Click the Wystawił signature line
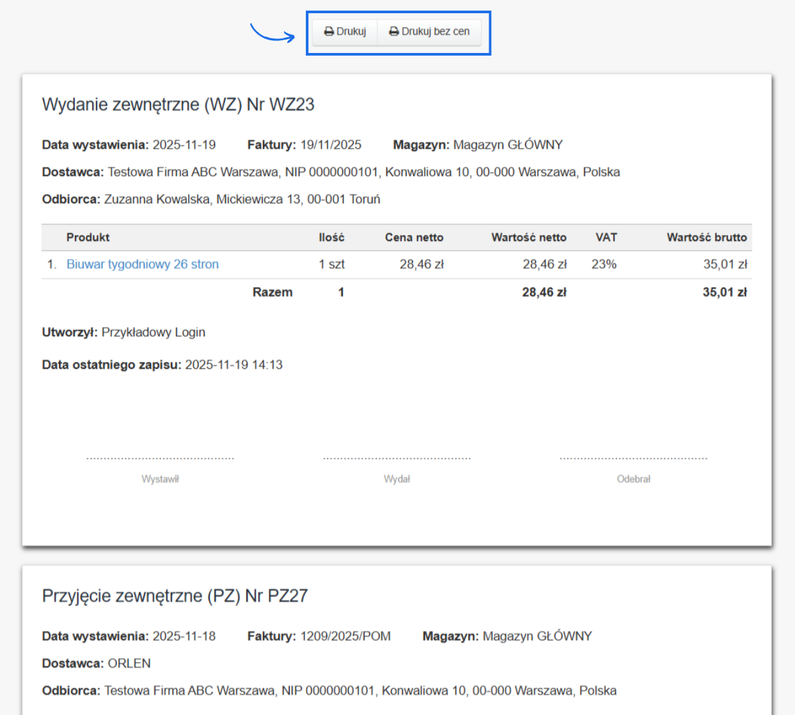 (x=160, y=458)
